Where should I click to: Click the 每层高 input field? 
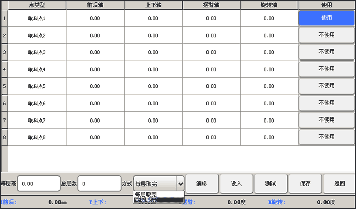(39, 183)
